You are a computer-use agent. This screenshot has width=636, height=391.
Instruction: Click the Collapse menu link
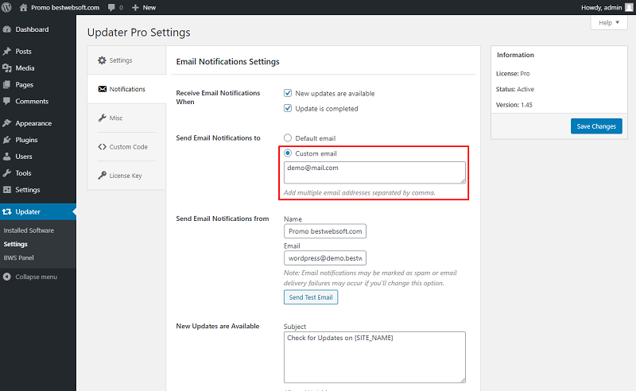click(x=36, y=277)
